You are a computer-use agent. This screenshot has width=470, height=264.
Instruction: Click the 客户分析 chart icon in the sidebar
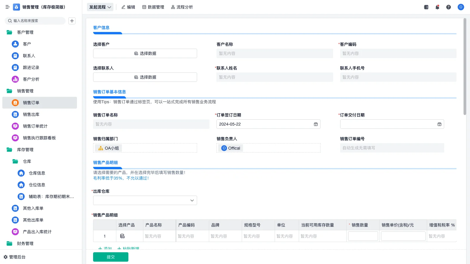tap(15, 79)
